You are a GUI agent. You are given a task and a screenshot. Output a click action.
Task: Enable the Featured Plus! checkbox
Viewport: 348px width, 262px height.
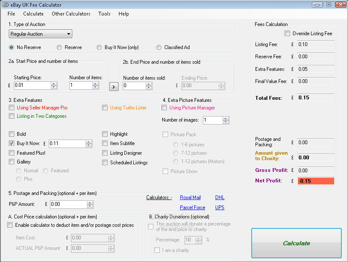tap(11, 153)
